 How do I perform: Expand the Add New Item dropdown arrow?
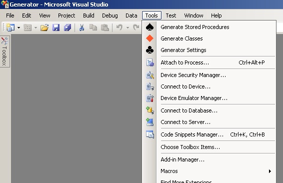click(35, 28)
